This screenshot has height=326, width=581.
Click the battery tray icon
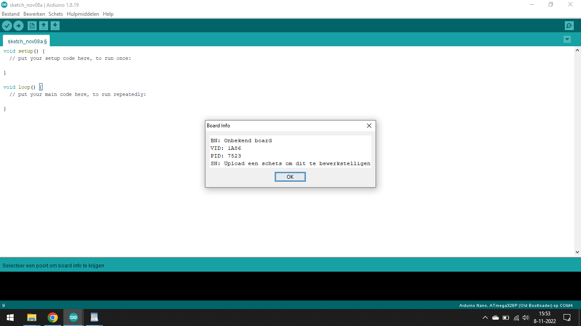click(x=506, y=318)
